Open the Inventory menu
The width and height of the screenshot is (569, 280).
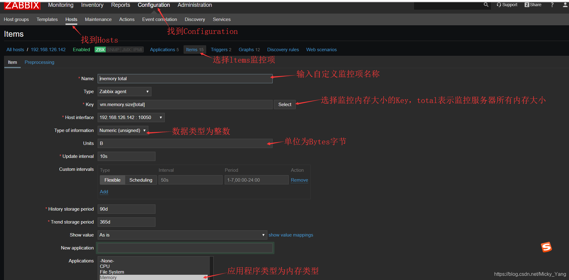click(92, 5)
